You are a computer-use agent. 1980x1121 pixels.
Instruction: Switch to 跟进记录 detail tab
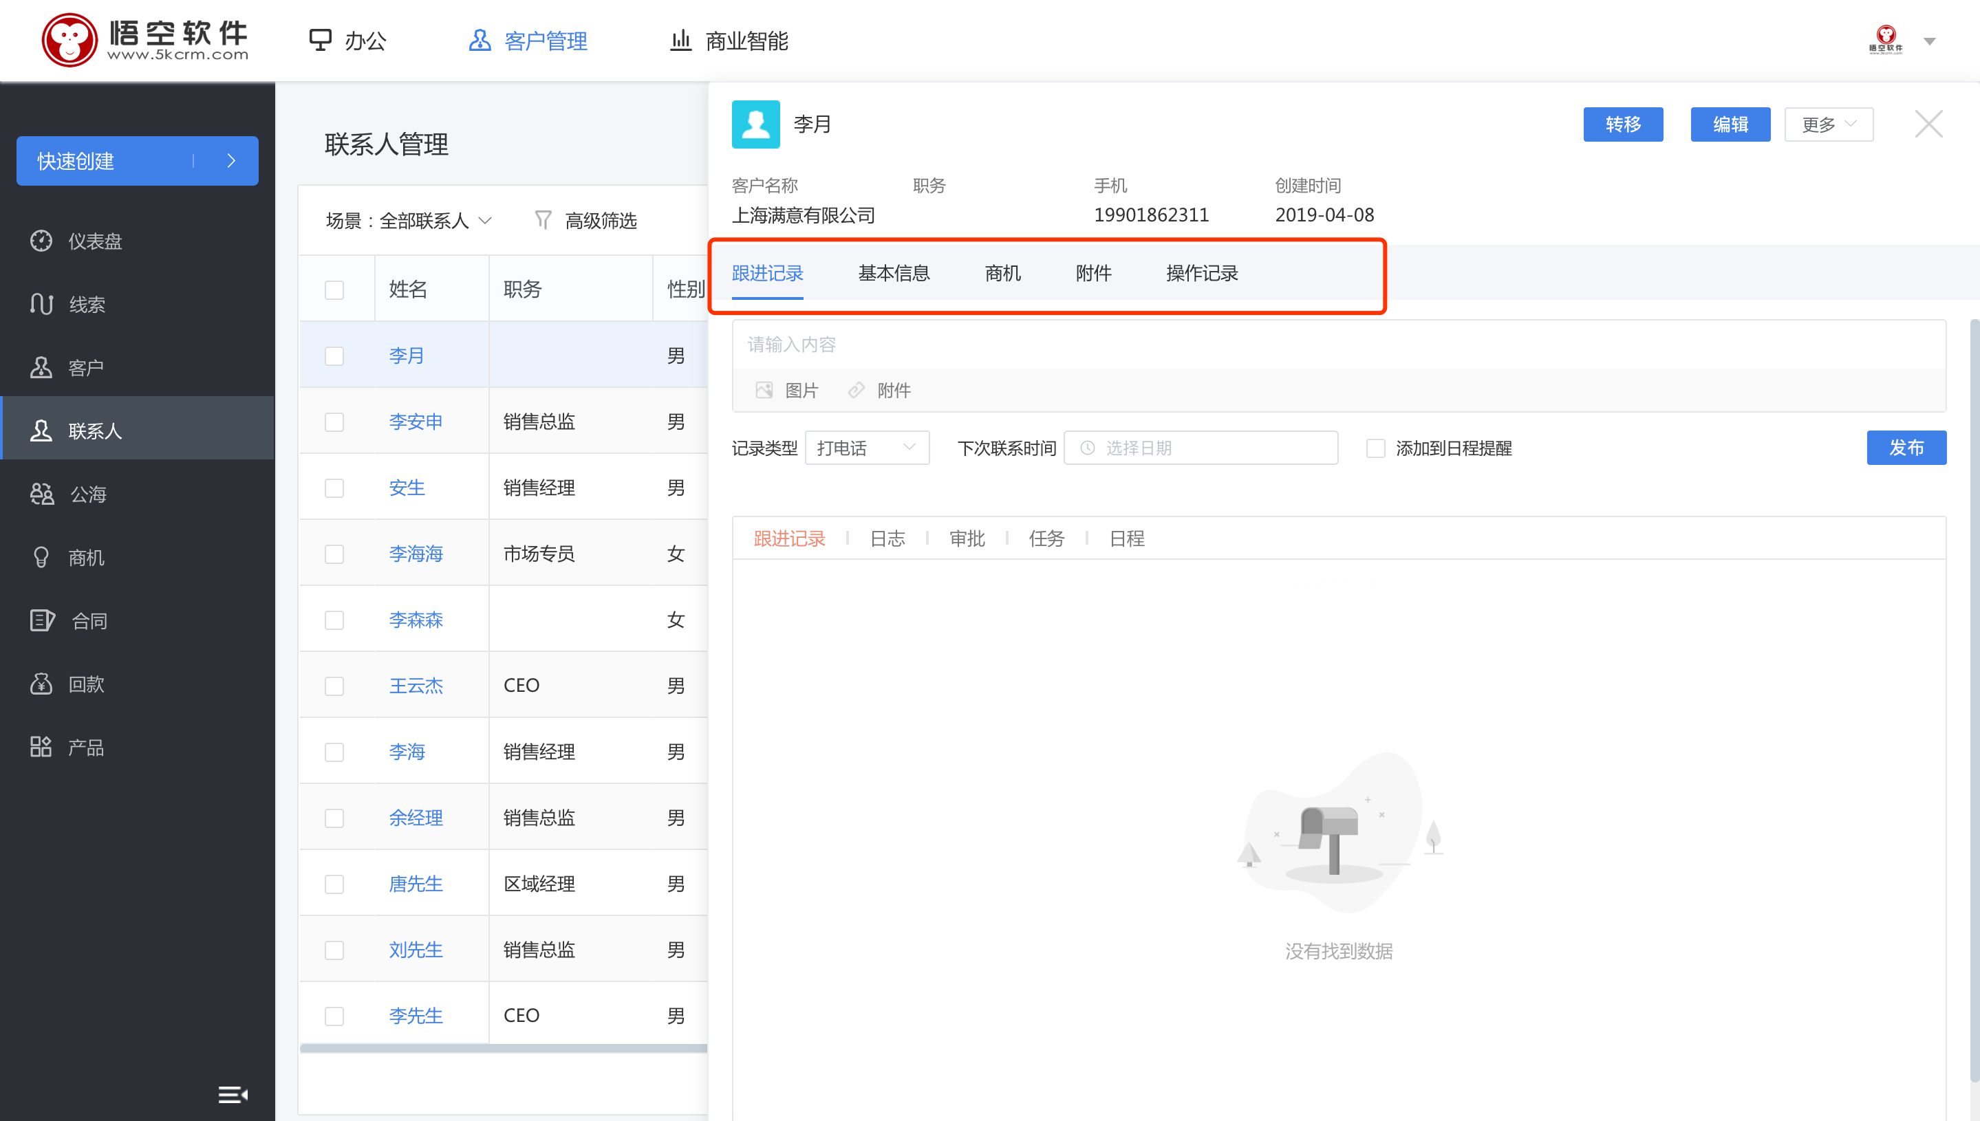pos(767,273)
